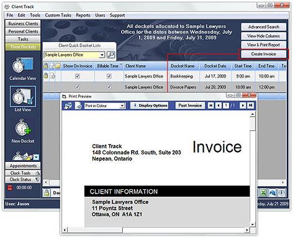Image resolution: width=293 pixels, height=237 pixels.
Task: Click the document icon in the Bookkeeping row
Action: tap(53, 76)
